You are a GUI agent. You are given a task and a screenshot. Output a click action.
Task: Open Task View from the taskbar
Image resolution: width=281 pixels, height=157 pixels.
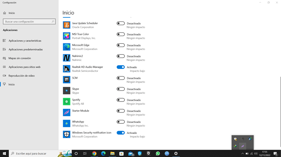pos(85,153)
